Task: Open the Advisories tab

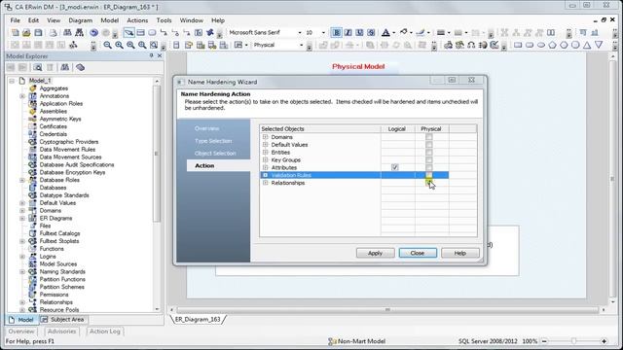Action: click(x=62, y=332)
